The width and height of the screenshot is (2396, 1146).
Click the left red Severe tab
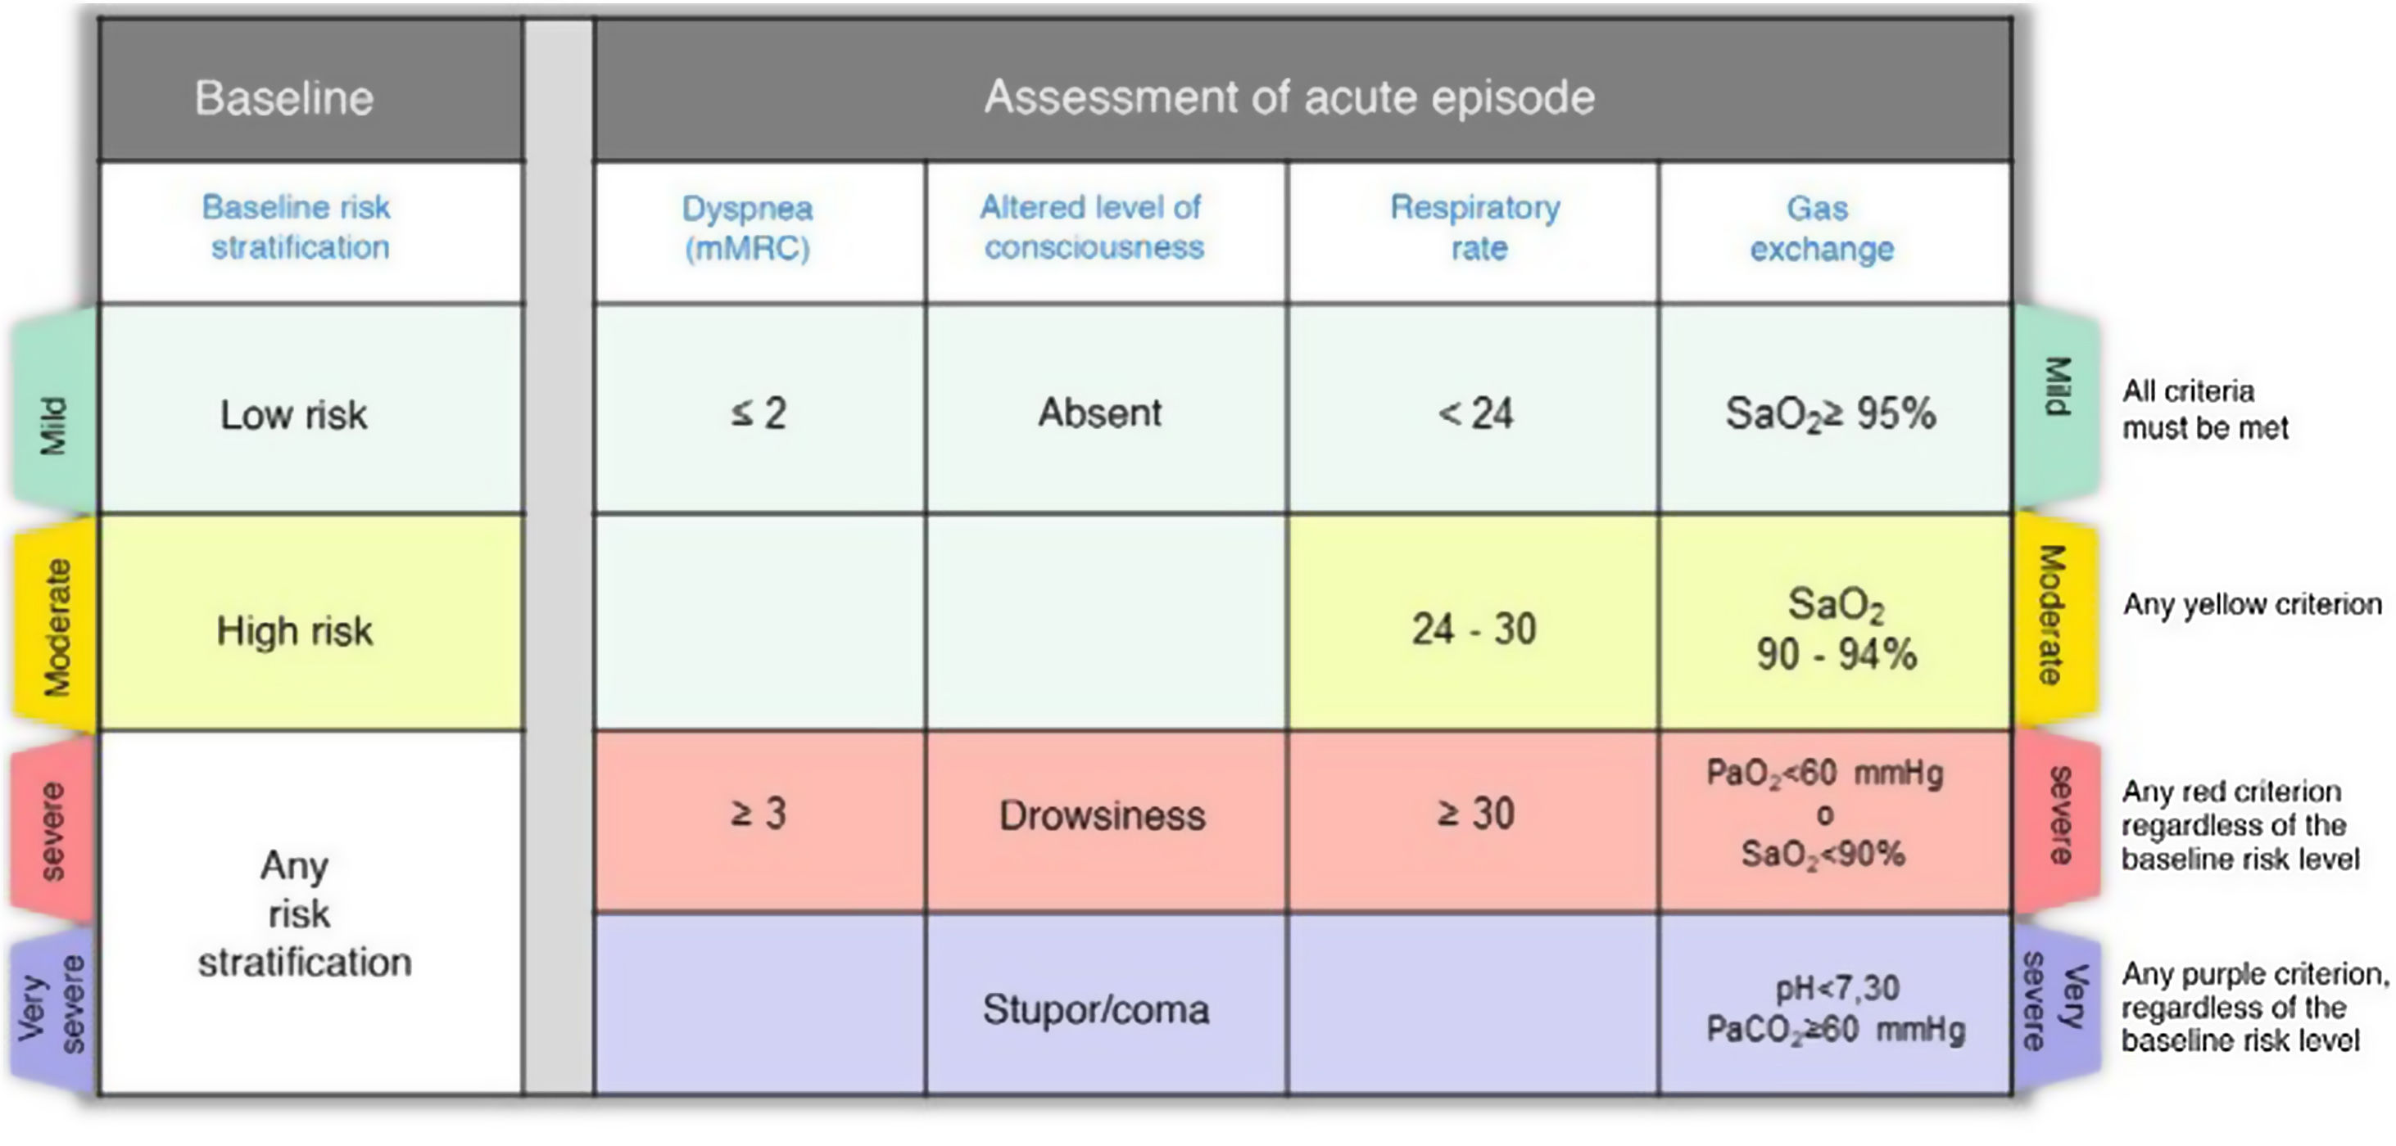53,830
